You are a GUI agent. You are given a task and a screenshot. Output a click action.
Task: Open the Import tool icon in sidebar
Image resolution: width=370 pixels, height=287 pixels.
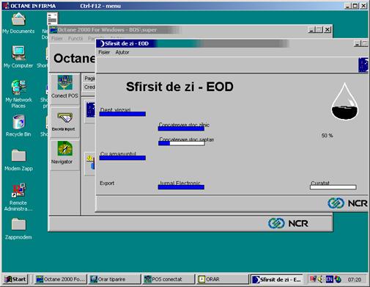pyautogui.click(x=64, y=118)
